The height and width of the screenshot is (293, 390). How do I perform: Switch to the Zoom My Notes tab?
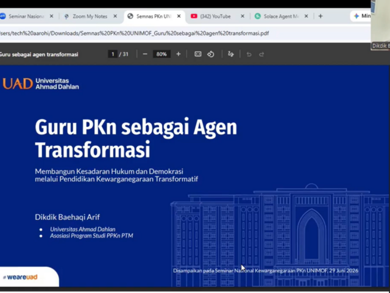pyautogui.click(x=90, y=16)
